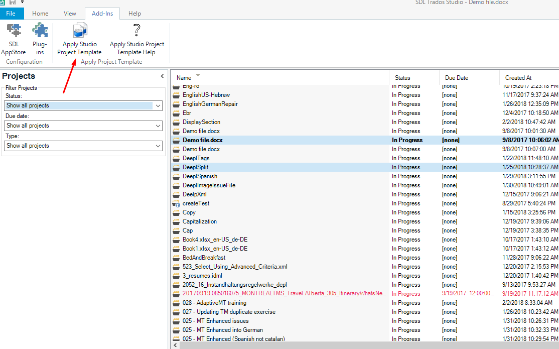Click the 3_resumes.idml project name

pos(202,276)
